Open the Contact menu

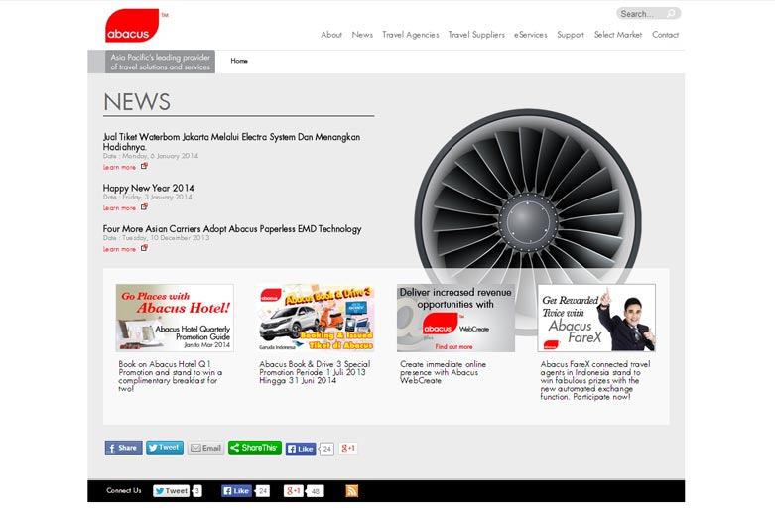665,35
